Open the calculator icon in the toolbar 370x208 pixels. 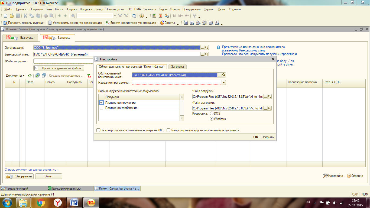[x=154, y=16]
